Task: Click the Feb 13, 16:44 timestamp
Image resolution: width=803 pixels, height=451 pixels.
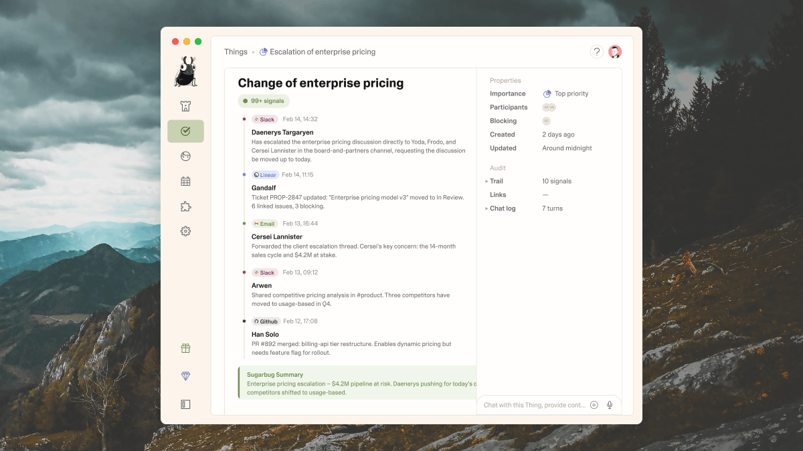Action: (x=300, y=224)
